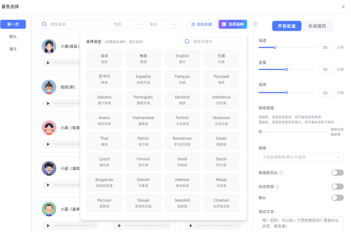Expand the 语言 dropdown filter
This screenshot has width=351, height=232.
162,24
